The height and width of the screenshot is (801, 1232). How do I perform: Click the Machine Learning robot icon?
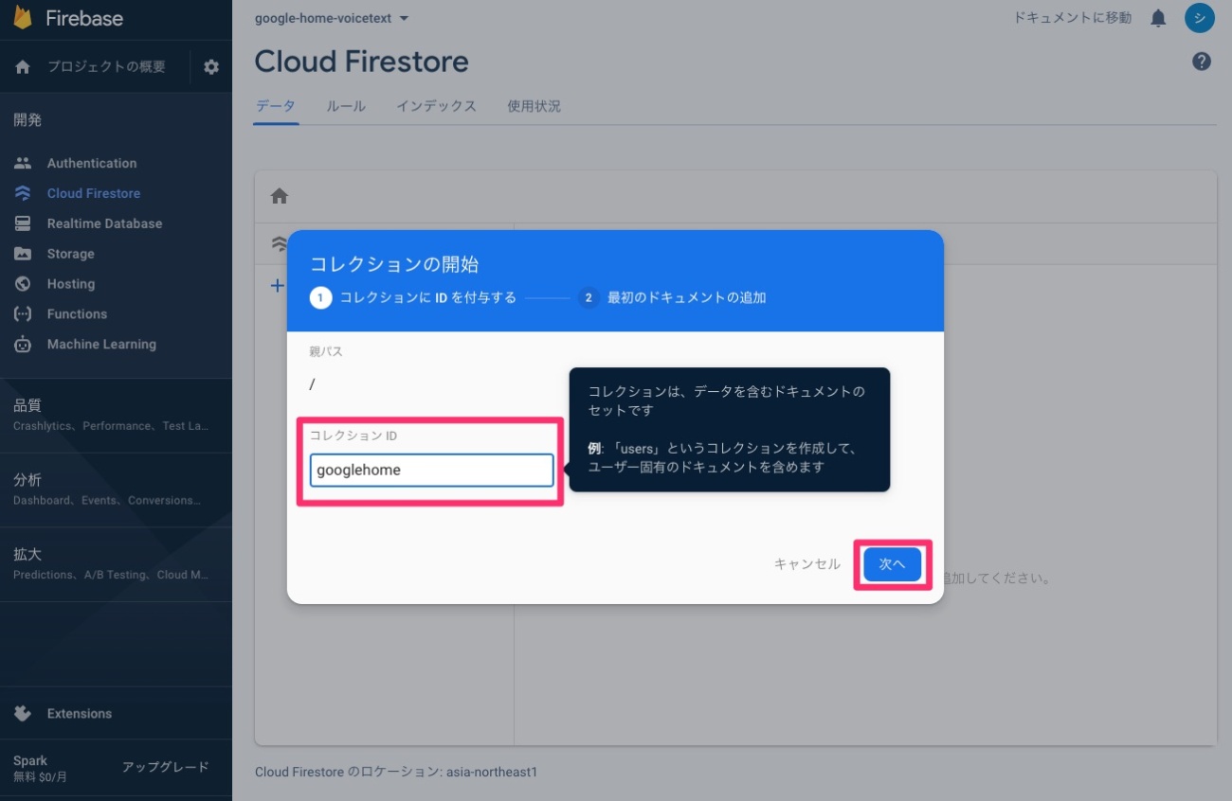click(23, 345)
